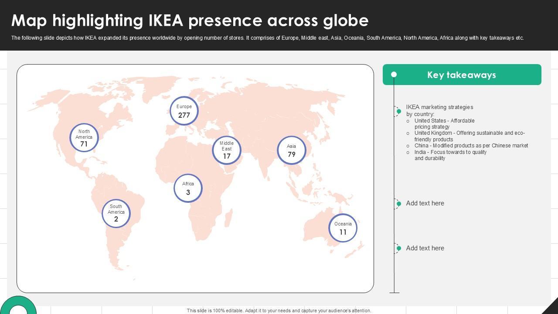The image size is (558, 314).
Task: Select the North America 71 marker
Action: [x=84, y=137]
